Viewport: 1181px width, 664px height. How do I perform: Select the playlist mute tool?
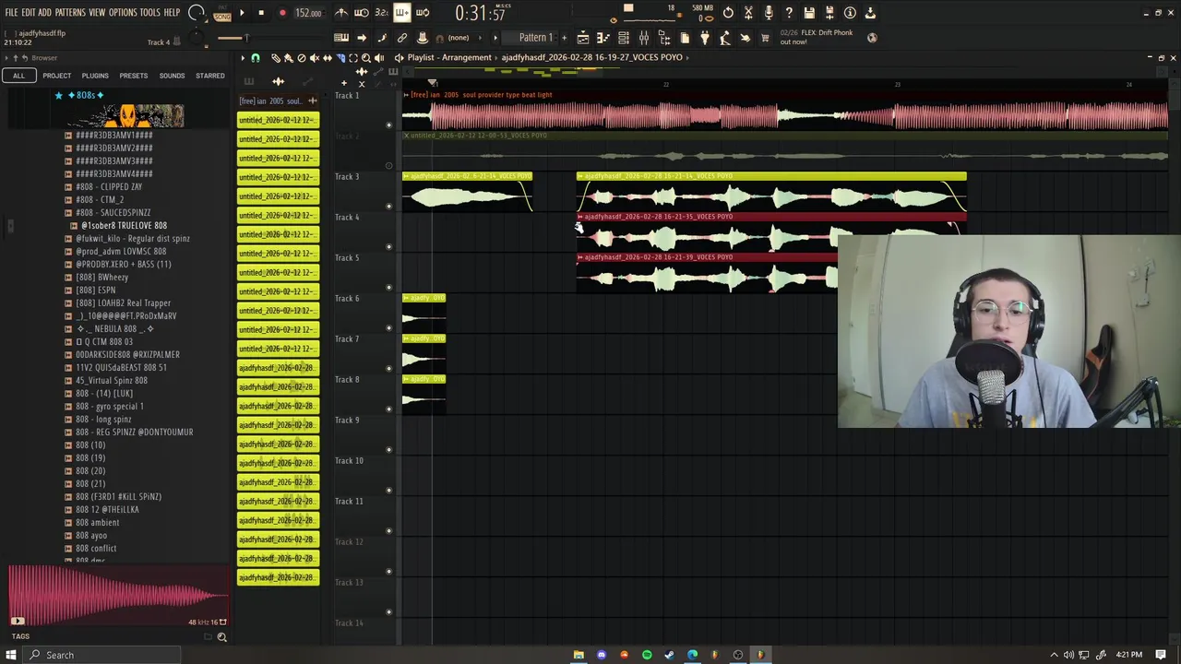[x=315, y=58]
